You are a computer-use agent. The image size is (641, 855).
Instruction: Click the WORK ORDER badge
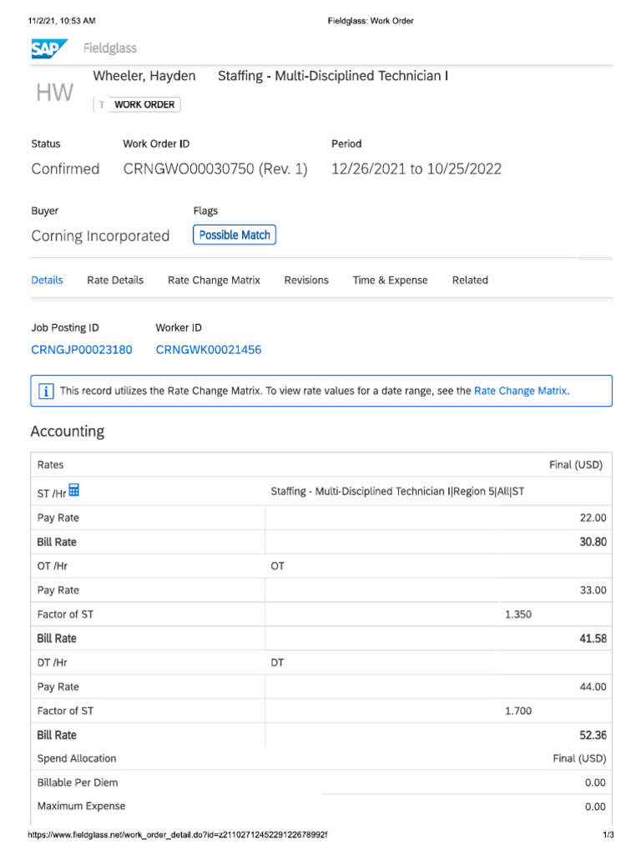click(144, 104)
